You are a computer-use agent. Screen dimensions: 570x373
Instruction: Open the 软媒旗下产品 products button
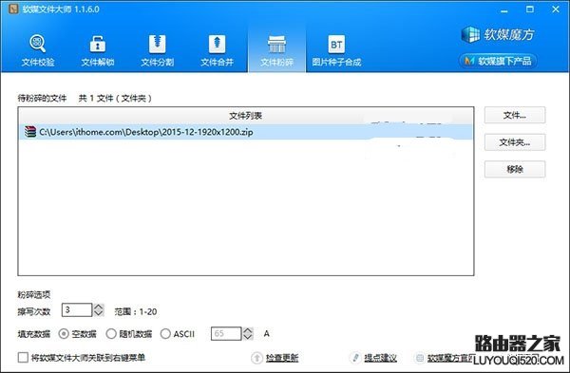[498, 61]
